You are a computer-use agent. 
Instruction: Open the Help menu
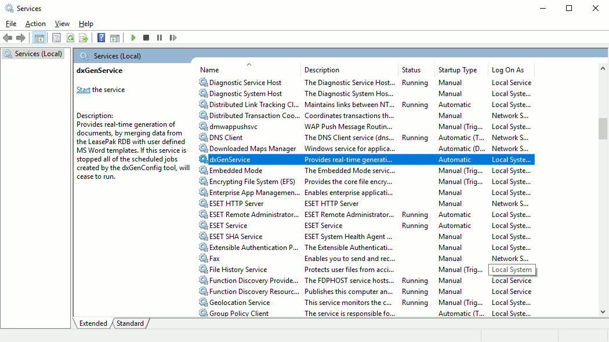tap(86, 24)
